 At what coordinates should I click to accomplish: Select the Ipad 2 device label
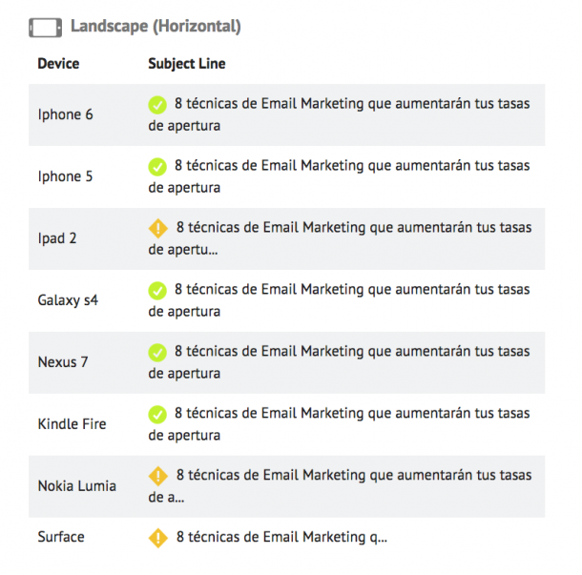coord(57,238)
